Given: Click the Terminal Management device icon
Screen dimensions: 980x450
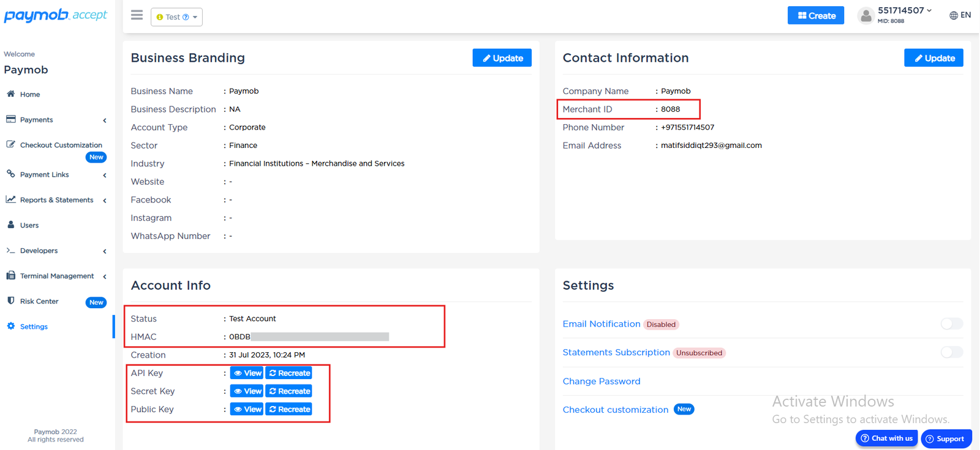Looking at the screenshot, I should [x=10, y=276].
